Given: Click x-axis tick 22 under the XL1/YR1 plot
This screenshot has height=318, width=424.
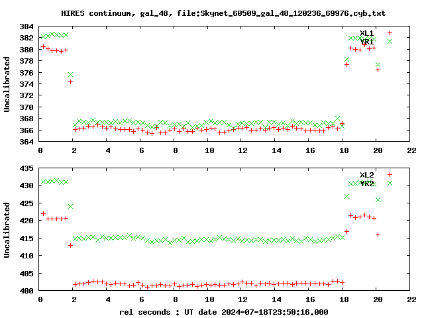Looking at the screenshot, I should [x=411, y=150].
